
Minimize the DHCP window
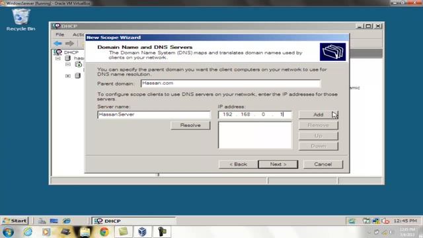359,26
